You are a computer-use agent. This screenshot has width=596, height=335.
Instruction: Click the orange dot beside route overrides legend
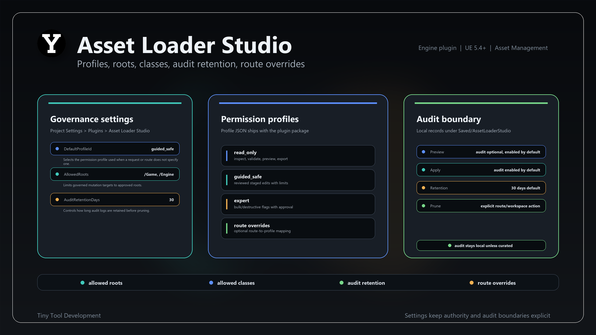472,283
